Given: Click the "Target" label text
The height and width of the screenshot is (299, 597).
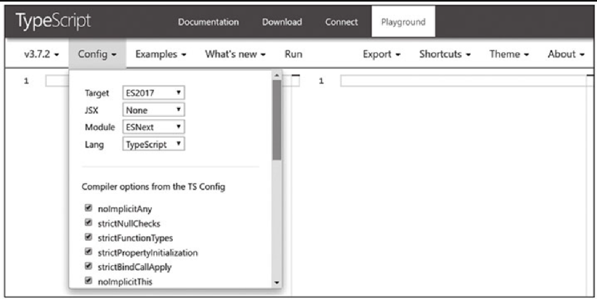Looking at the screenshot, I should click(97, 93).
